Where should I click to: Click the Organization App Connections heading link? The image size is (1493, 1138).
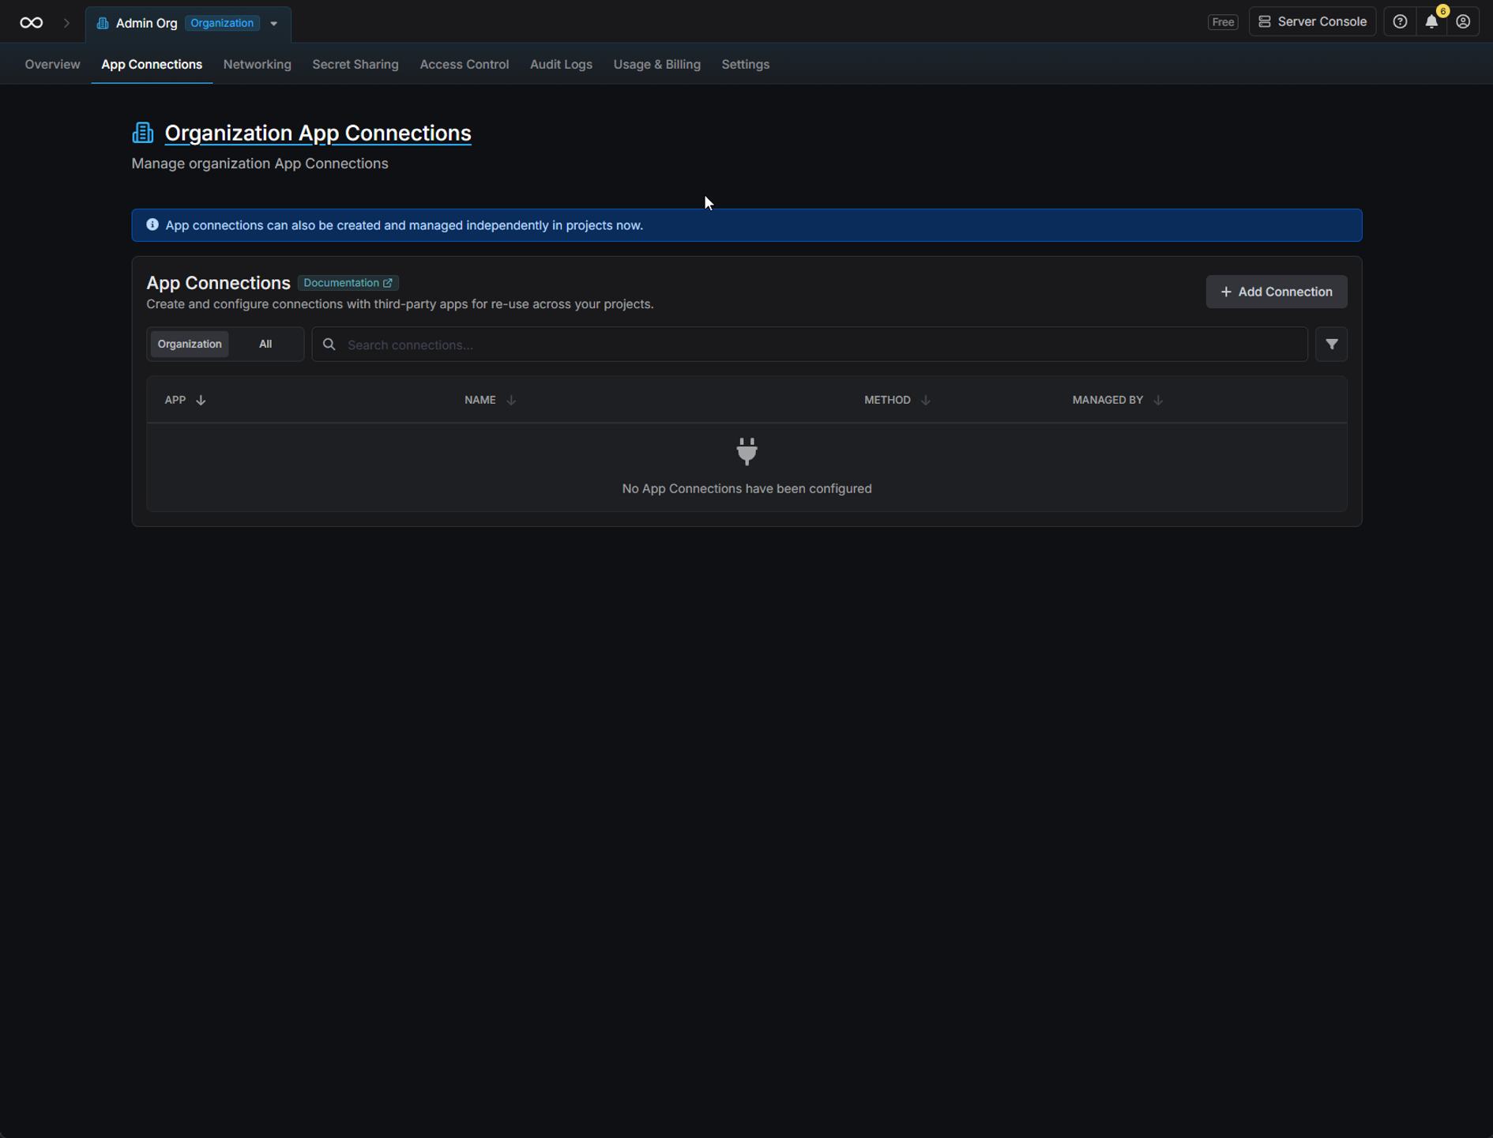[x=318, y=133]
